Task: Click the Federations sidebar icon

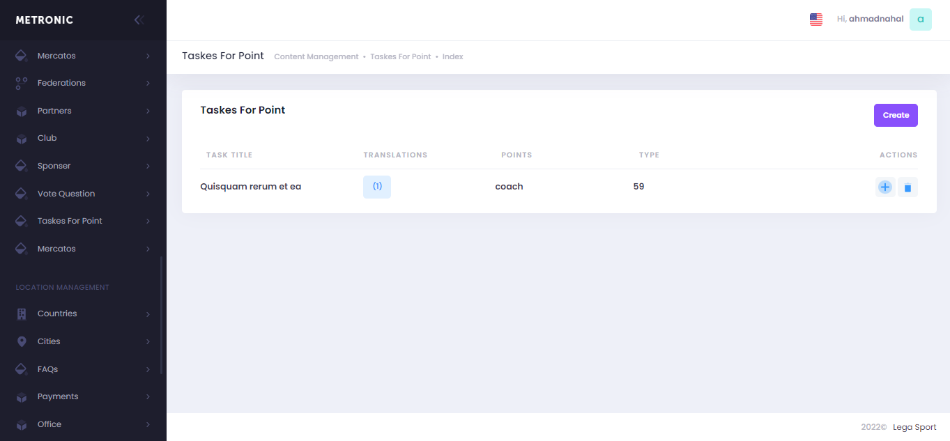Action: (22, 84)
